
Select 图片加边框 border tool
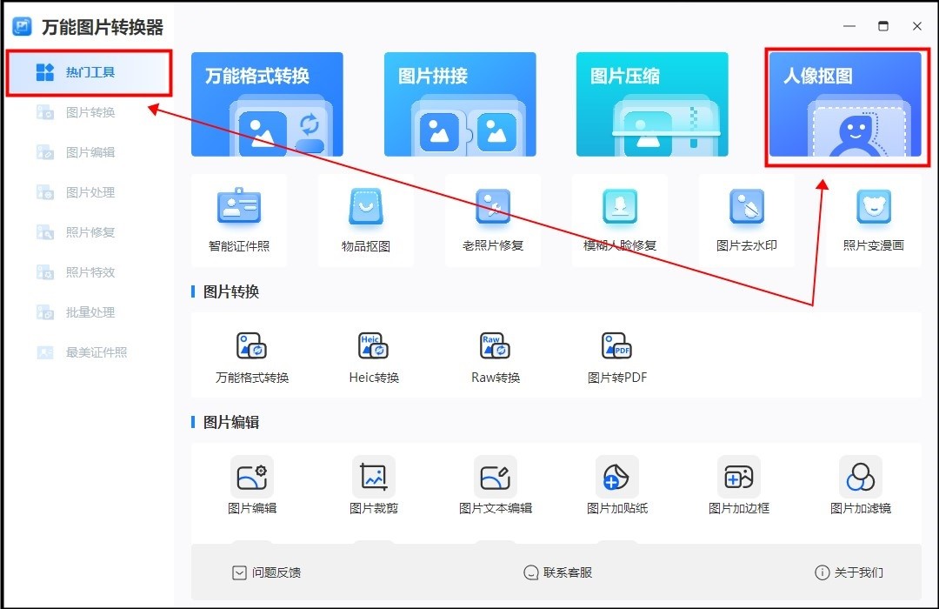pyautogui.click(x=738, y=485)
